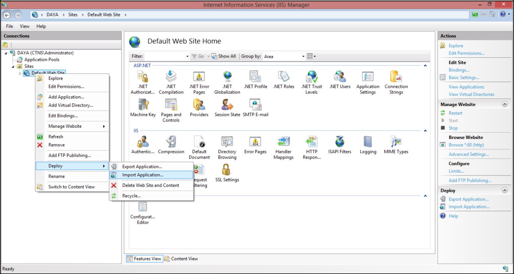514x274 pixels.
Task: Open the Authentication feature under IIS
Action: point(143,145)
